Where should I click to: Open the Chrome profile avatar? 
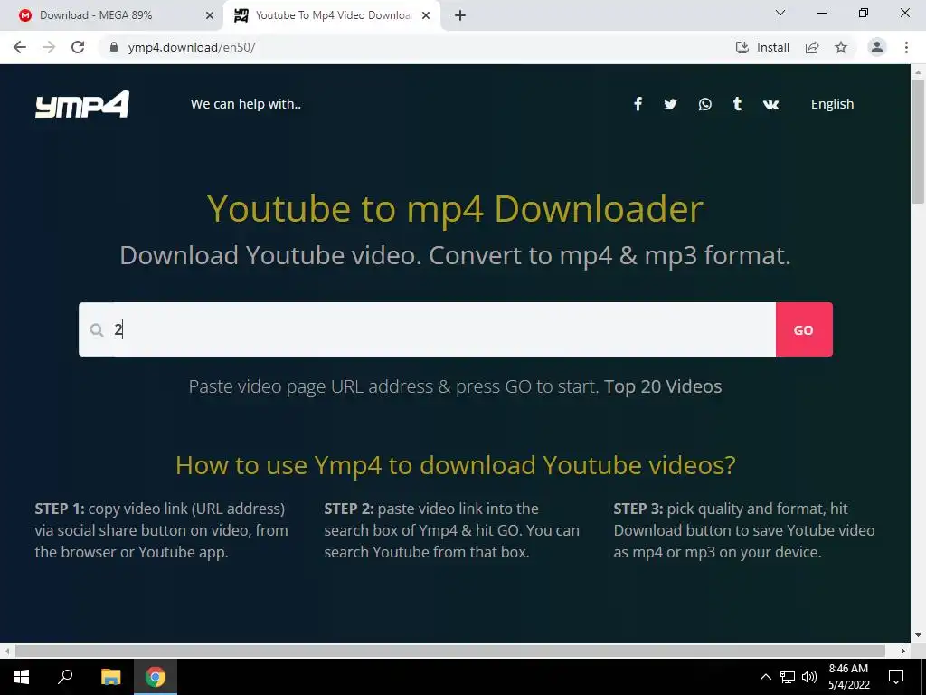[877, 47]
